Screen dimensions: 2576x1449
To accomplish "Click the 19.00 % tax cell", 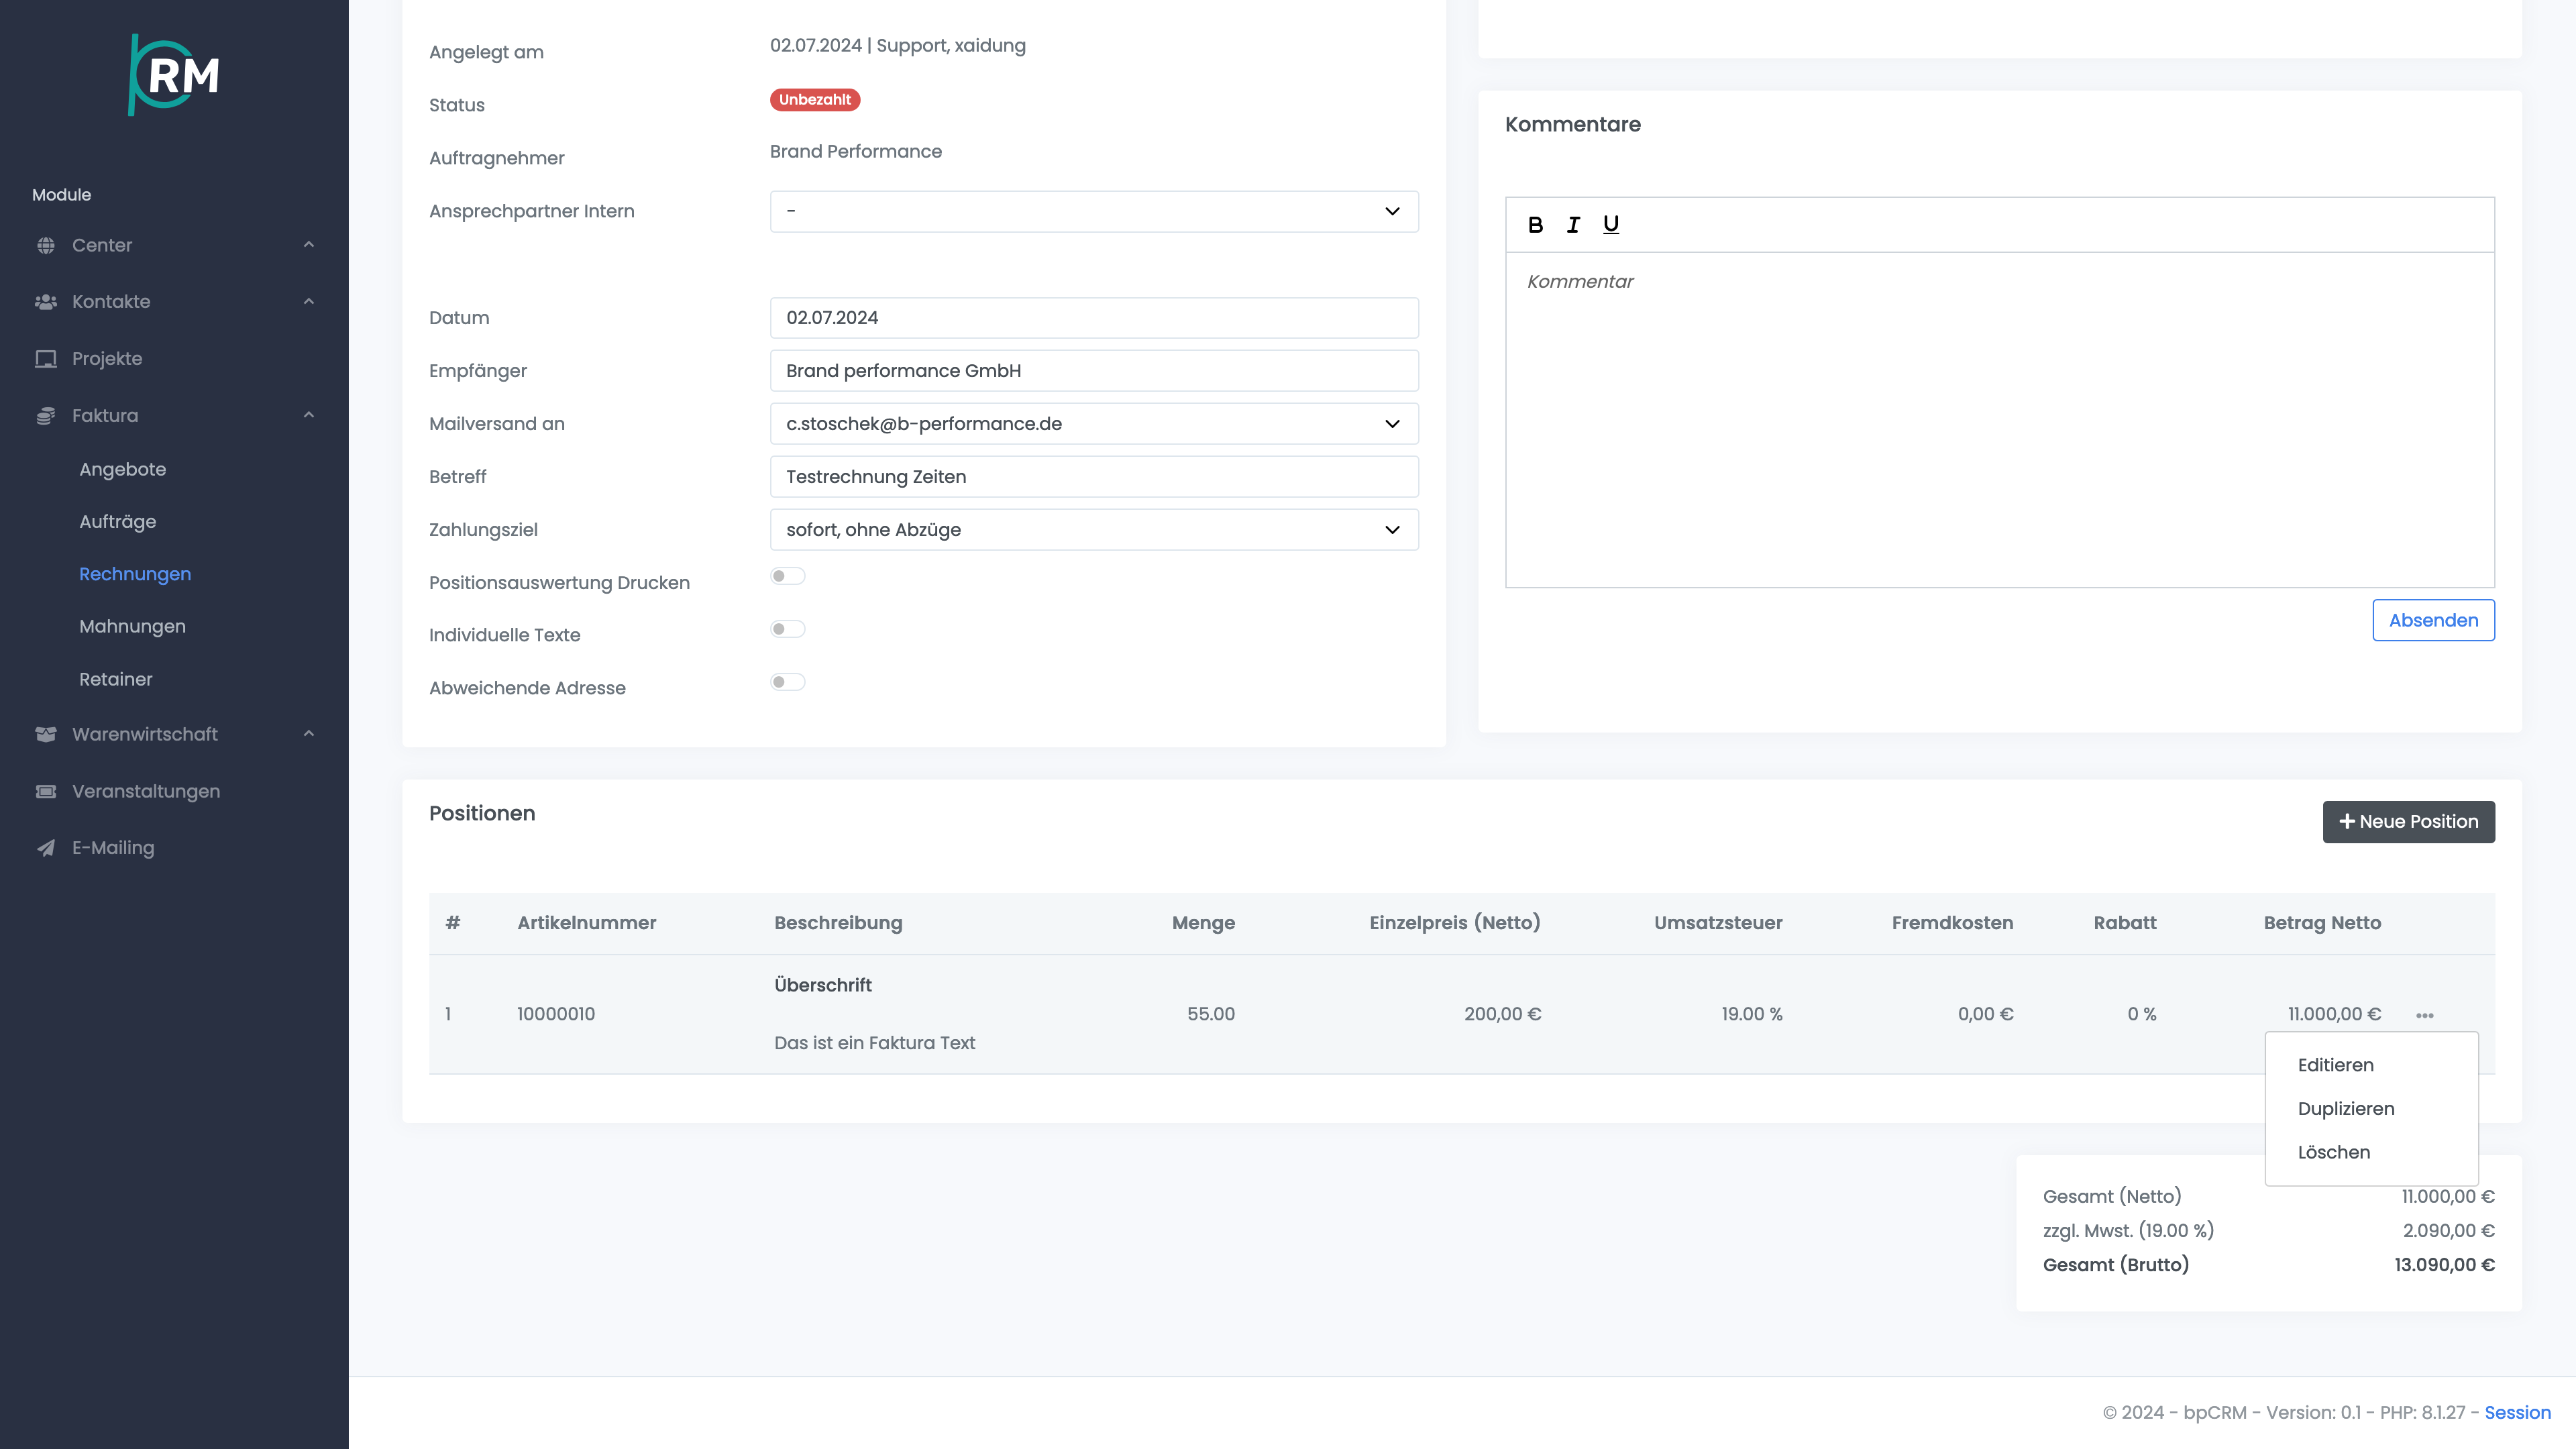I will pos(1752,1014).
